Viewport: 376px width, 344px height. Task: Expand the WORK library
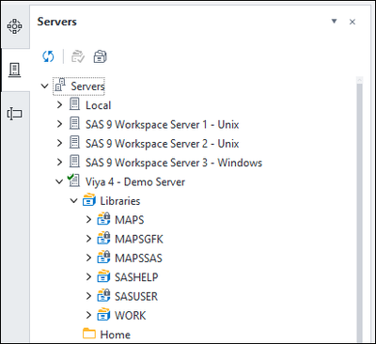tap(88, 315)
